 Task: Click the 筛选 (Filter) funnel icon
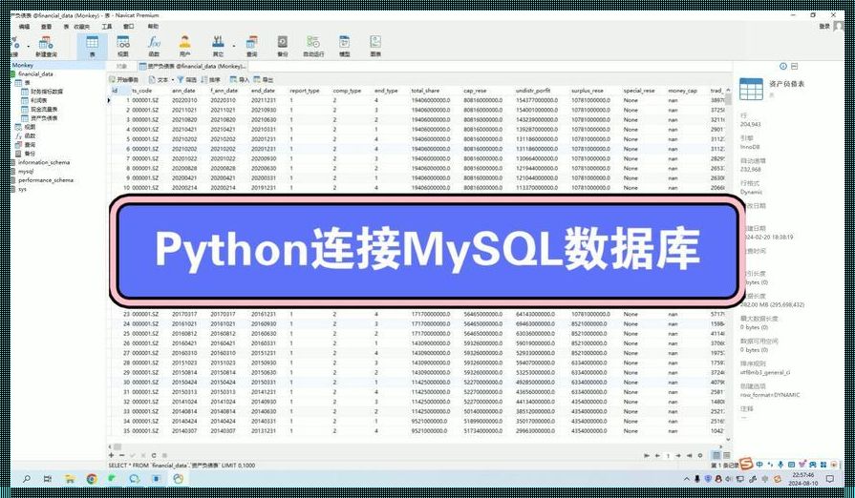coord(185,80)
